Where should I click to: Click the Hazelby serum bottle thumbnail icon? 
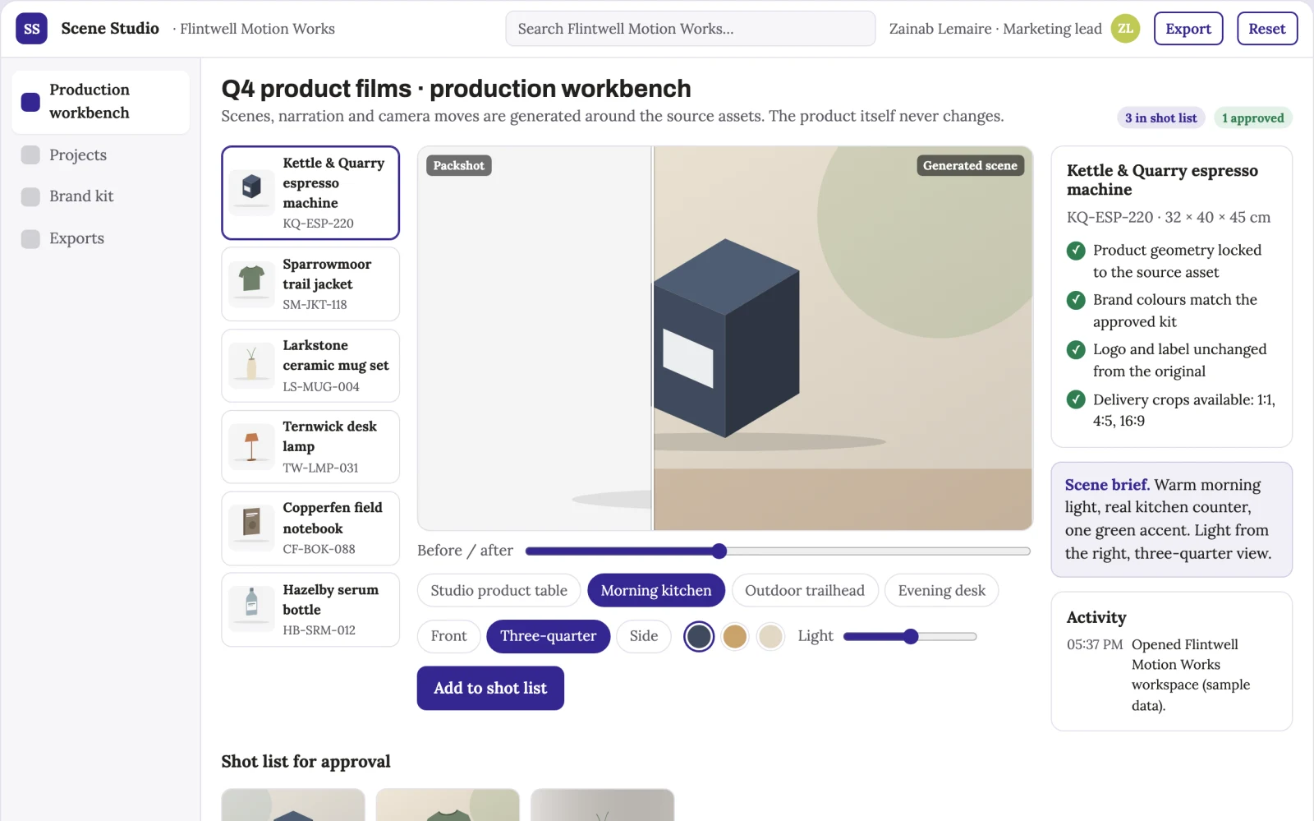coord(251,609)
